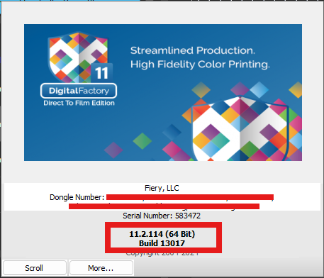Image resolution: width=324 pixels, height=278 pixels.
Task: Click the Digital Factory 11 splash banner
Action: [163, 92]
